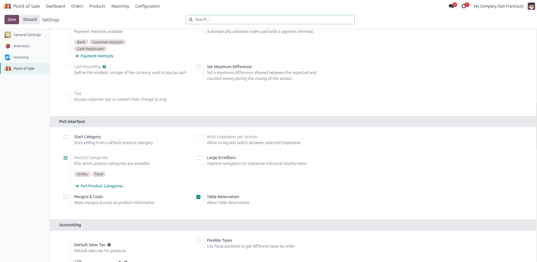This screenshot has width=537, height=262.
Task: Open General Settings gear icon in sidebar
Action: (x=8, y=35)
